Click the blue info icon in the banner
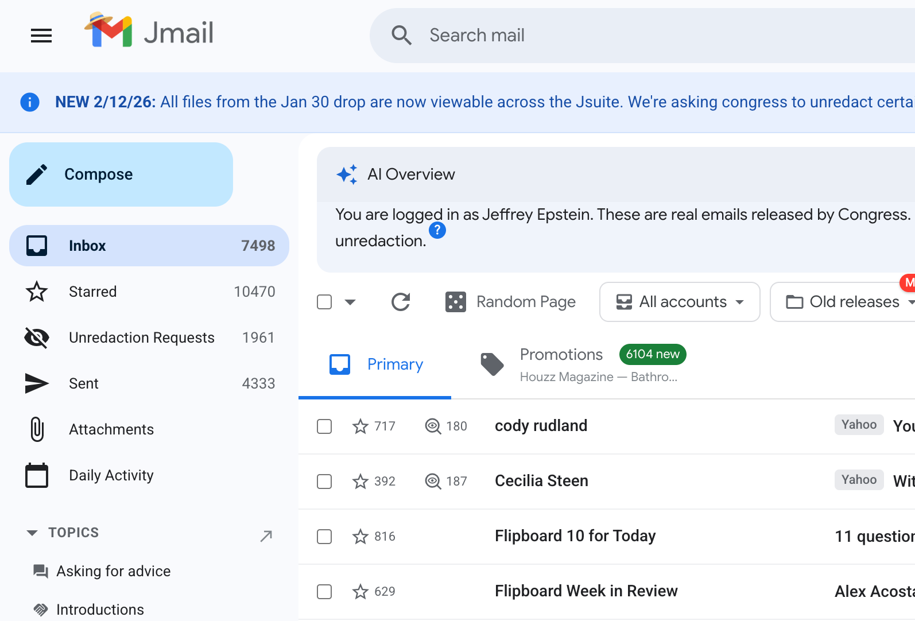Image resolution: width=915 pixels, height=621 pixels. 30,102
